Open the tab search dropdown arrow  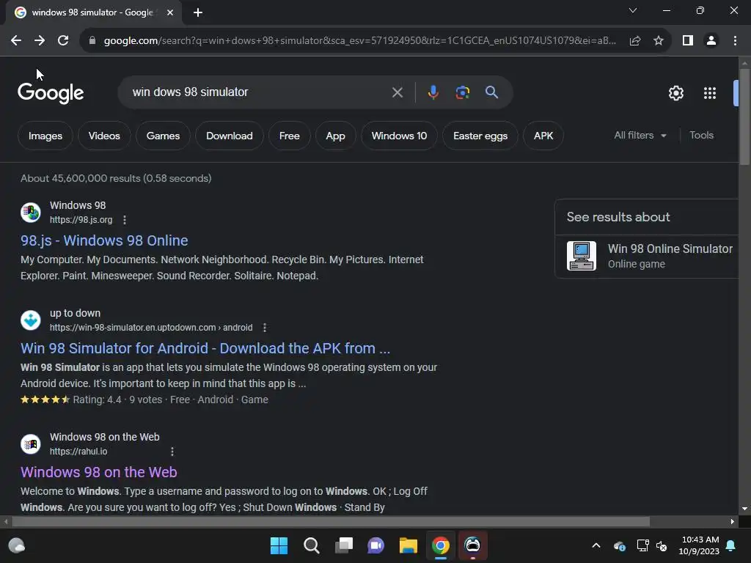point(633,10)
